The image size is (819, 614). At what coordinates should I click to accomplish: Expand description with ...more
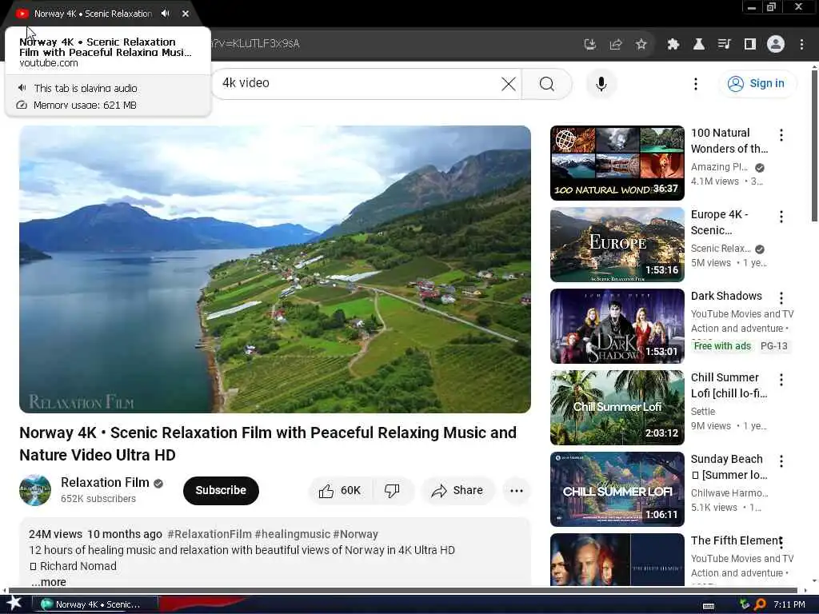[49, 582]
